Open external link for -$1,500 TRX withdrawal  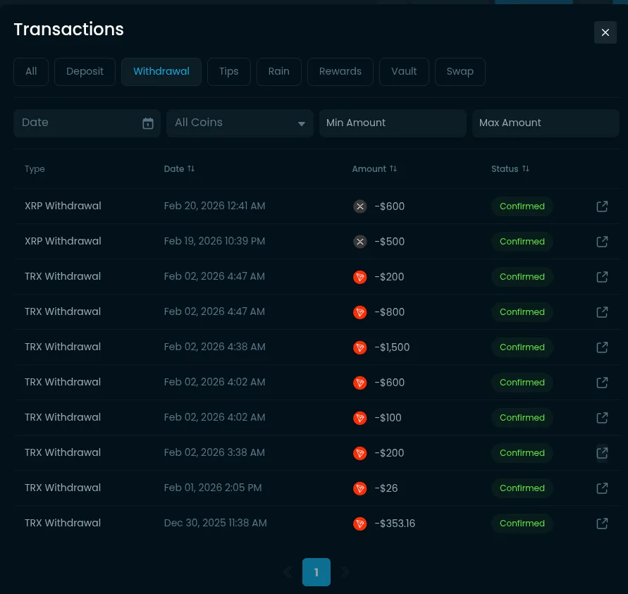[x=602, y=347]
